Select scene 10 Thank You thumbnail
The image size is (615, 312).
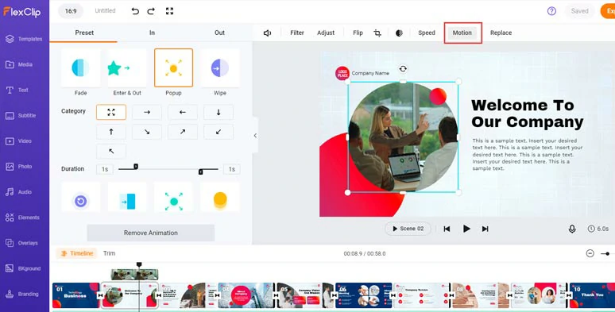(592, 295)
